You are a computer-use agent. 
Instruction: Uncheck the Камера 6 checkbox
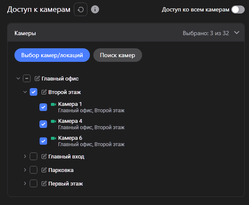(43, 141)
